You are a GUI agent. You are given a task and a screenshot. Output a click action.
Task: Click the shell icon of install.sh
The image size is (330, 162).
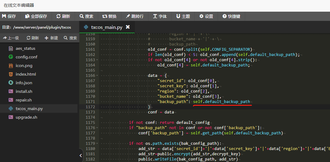11,91
